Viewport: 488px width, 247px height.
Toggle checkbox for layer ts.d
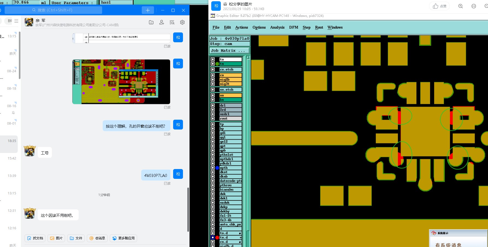tap(213, 238)
